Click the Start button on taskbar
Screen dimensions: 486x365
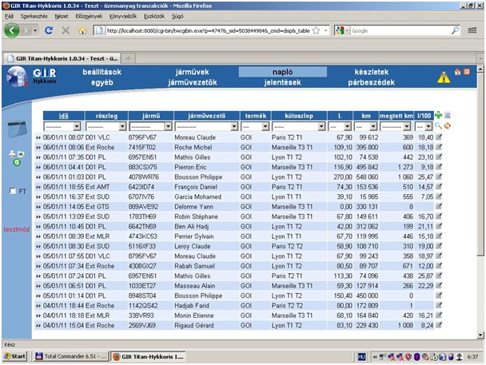[14, 356]
